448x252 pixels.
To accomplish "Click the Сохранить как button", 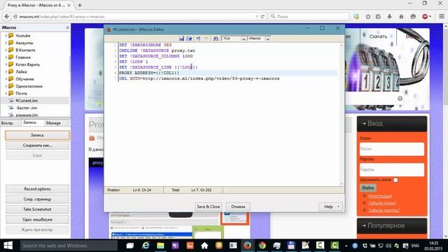I will 37,146.
